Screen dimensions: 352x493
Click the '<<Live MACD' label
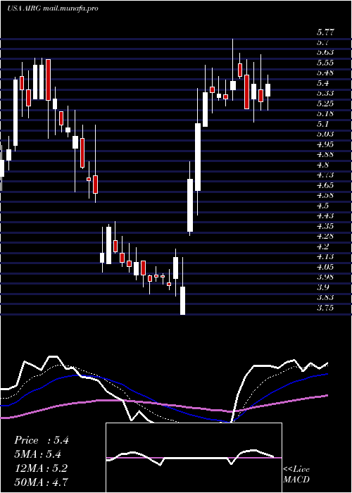pos(296,475)
